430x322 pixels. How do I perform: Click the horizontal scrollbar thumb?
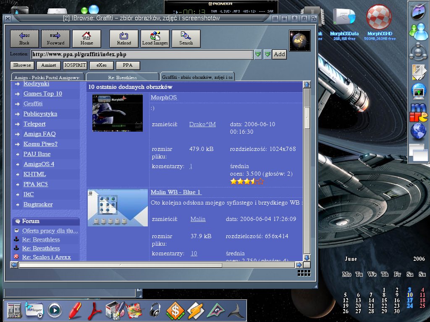tap(121, 265)
